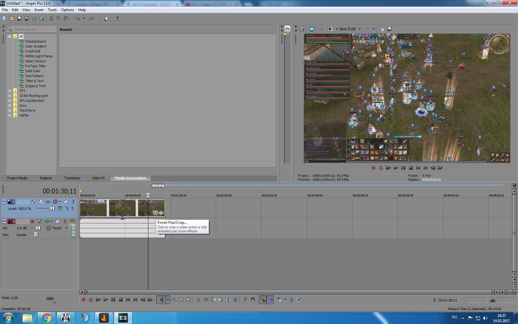Click the Insert Marker icon
518x324 pixels.
coord(245,300)
